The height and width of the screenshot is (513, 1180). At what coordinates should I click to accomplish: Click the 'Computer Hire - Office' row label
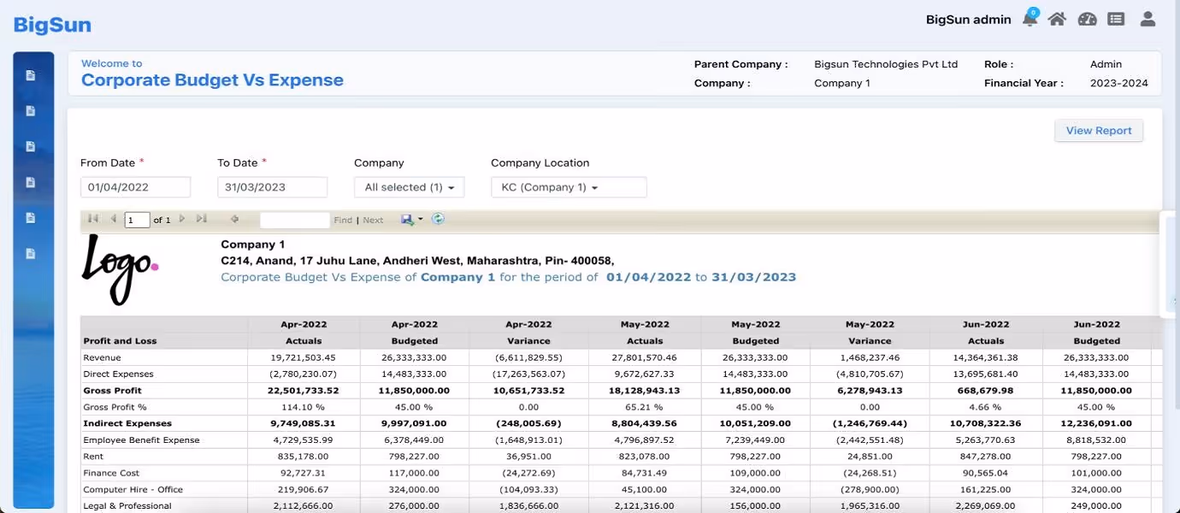[133, 490]
